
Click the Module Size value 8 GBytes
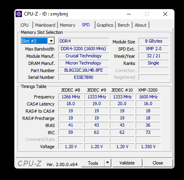(x=154, y=41)
